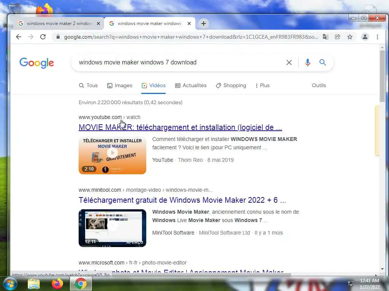The width and height of the screenshot is (389, 291).
Task: Submit search with the magnifier icon
Action: [x=323, y=63]
